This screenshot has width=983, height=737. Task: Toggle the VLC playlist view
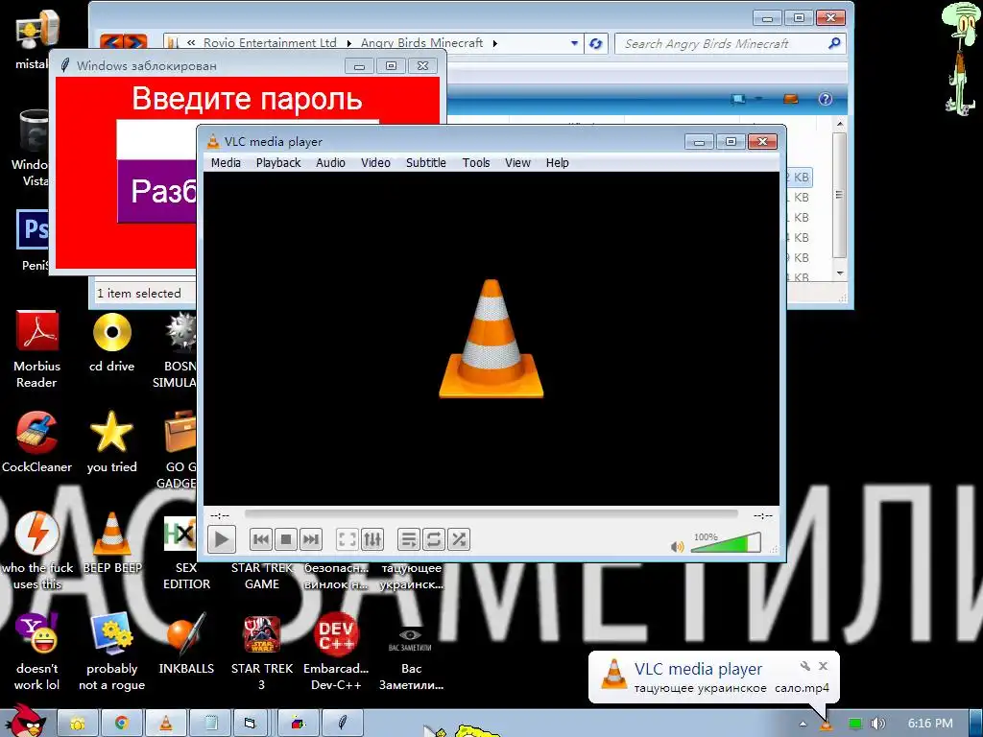coord(408,539)
